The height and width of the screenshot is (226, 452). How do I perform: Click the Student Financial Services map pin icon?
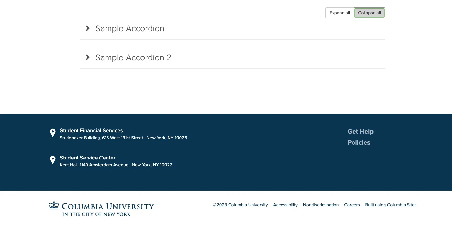tap(53, 133)
